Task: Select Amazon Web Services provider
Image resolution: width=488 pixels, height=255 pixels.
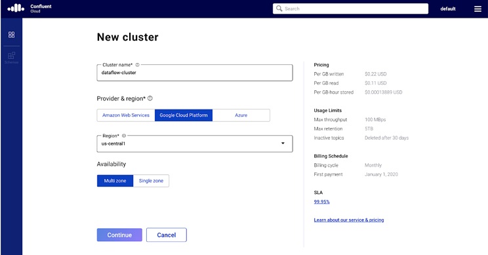Action: coord(126,115)
